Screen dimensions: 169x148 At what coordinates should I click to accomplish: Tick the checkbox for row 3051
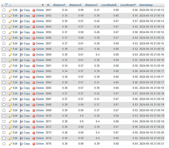(4, 10)
